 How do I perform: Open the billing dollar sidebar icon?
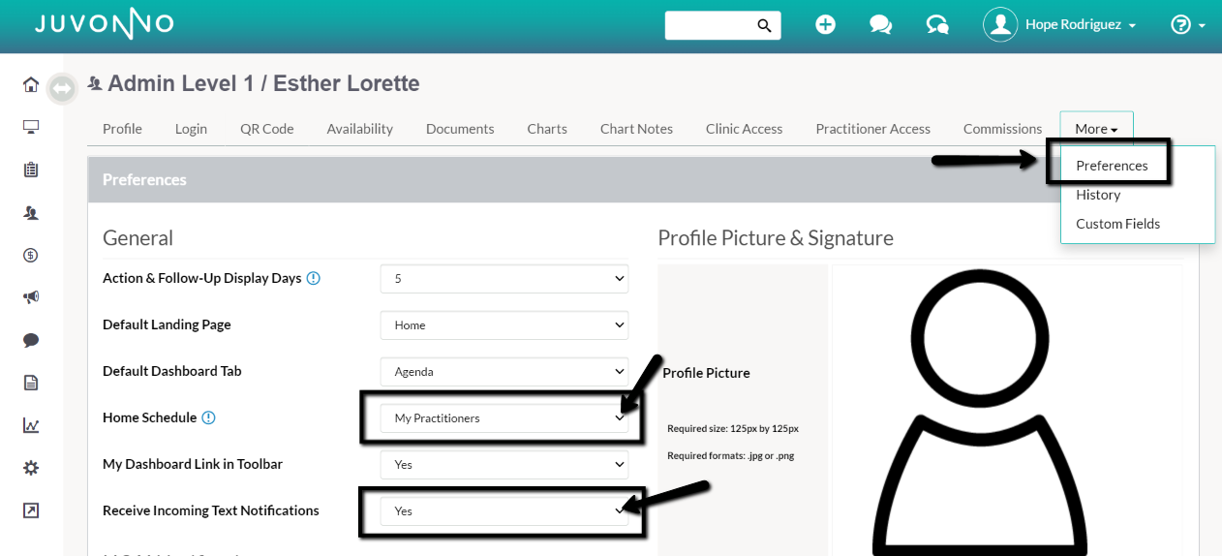pos(31,256)
